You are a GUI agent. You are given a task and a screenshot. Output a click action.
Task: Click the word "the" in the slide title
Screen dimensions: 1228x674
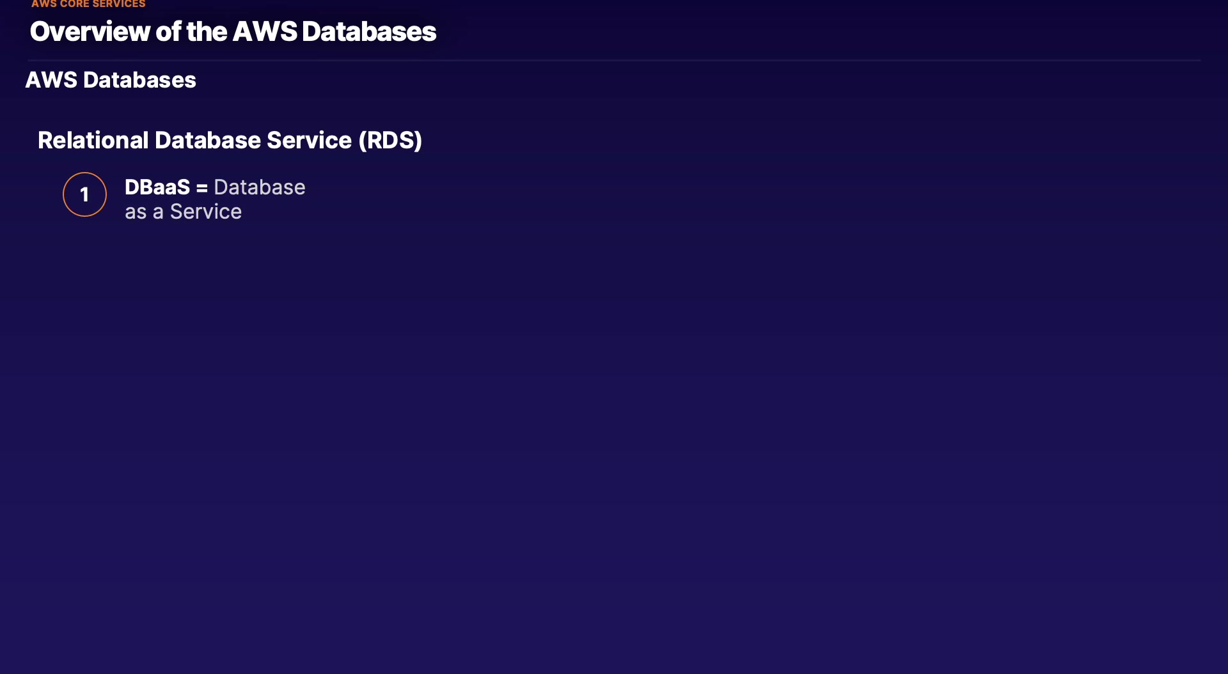click(x=207, y=31)
